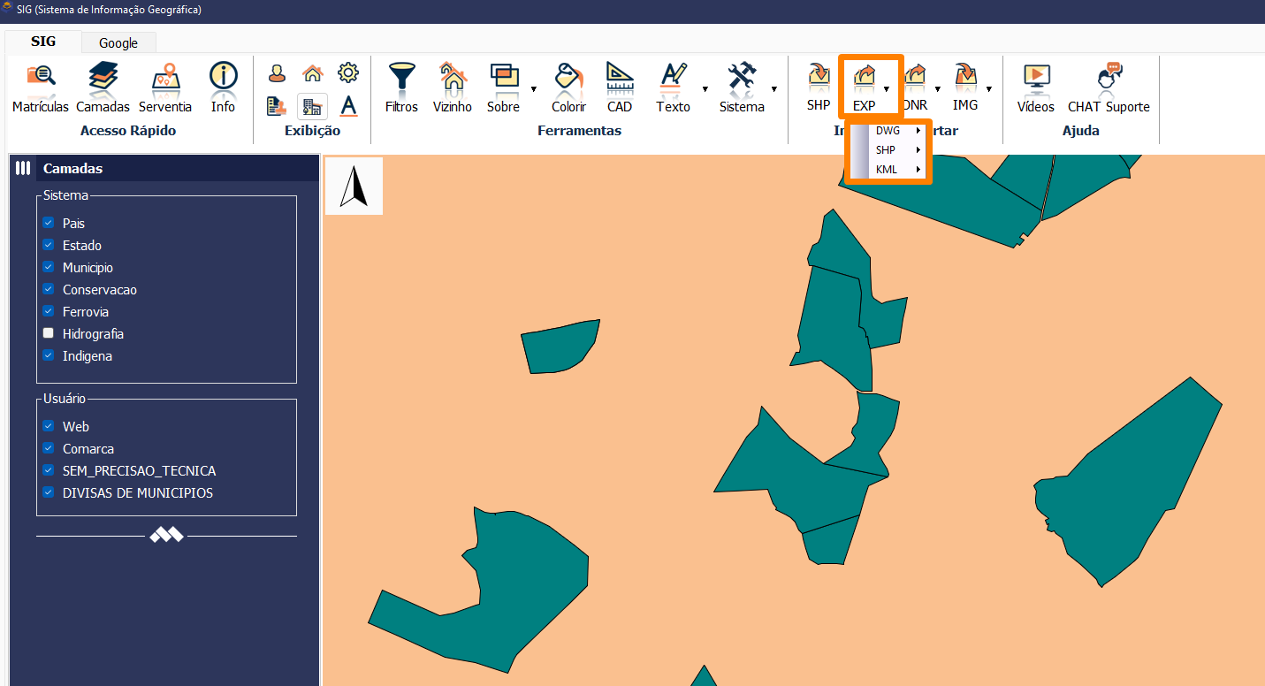Disable the Conservacao layer

click(x=49, y=289)
